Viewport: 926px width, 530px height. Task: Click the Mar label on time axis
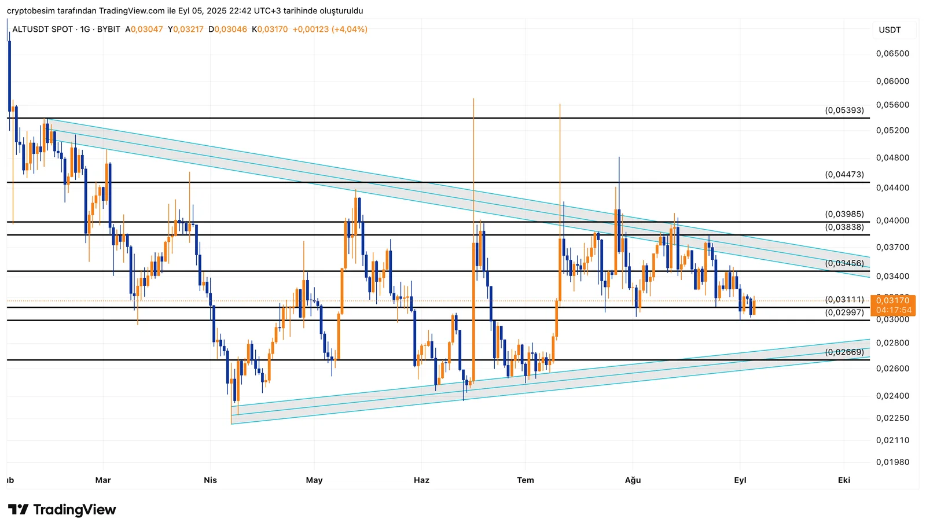tap(103, 480)
